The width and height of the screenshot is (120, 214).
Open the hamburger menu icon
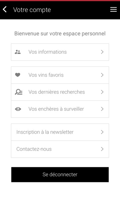point(113,10)
